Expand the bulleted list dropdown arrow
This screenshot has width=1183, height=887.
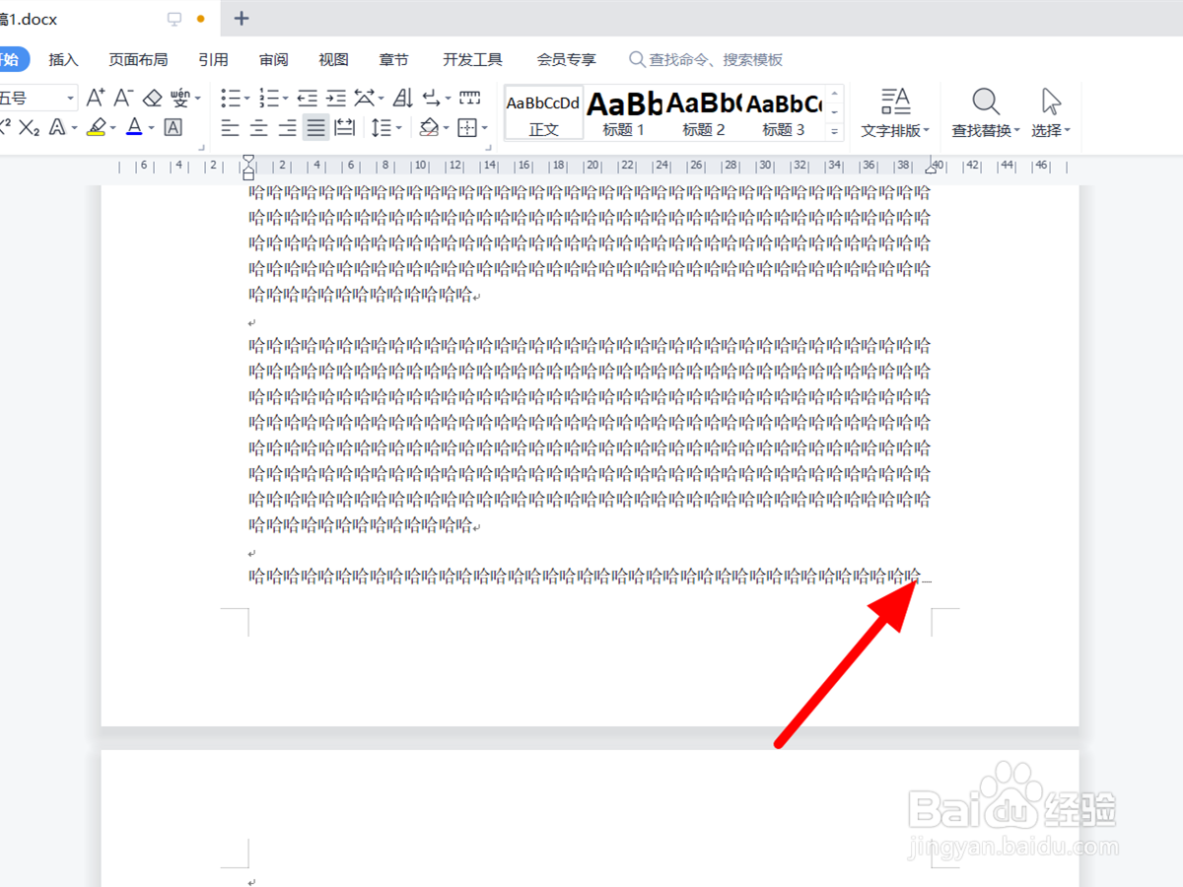(247, 99)
